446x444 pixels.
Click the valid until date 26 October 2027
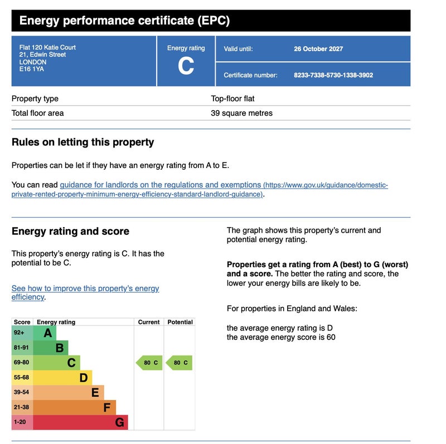click(x=318, y=49)
